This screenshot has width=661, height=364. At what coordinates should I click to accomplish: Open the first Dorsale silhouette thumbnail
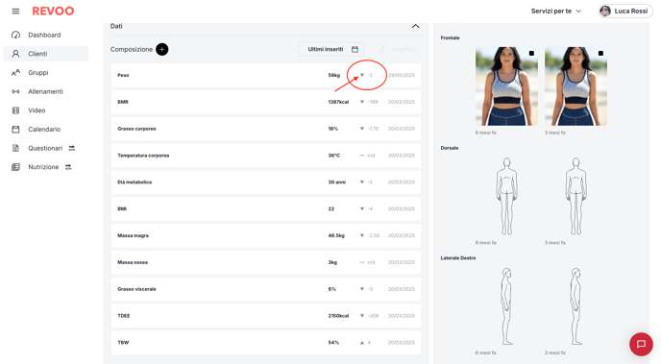506,196
